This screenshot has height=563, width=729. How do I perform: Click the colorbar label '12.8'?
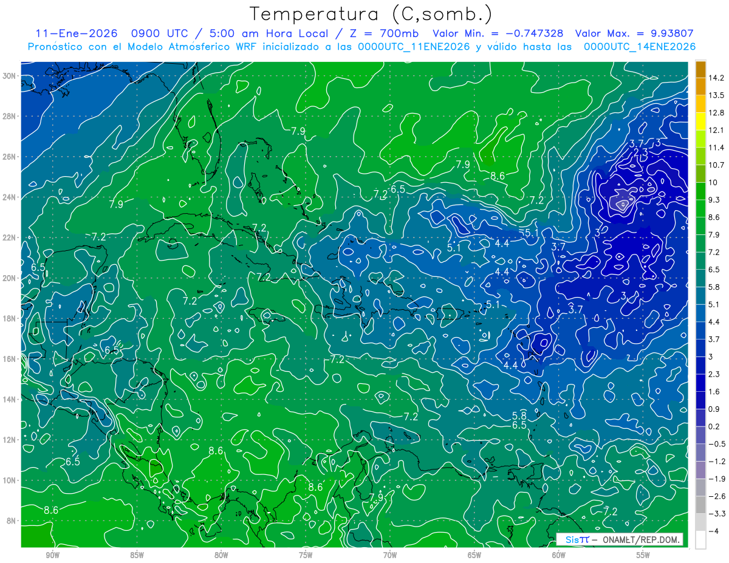tap(716, 113)
